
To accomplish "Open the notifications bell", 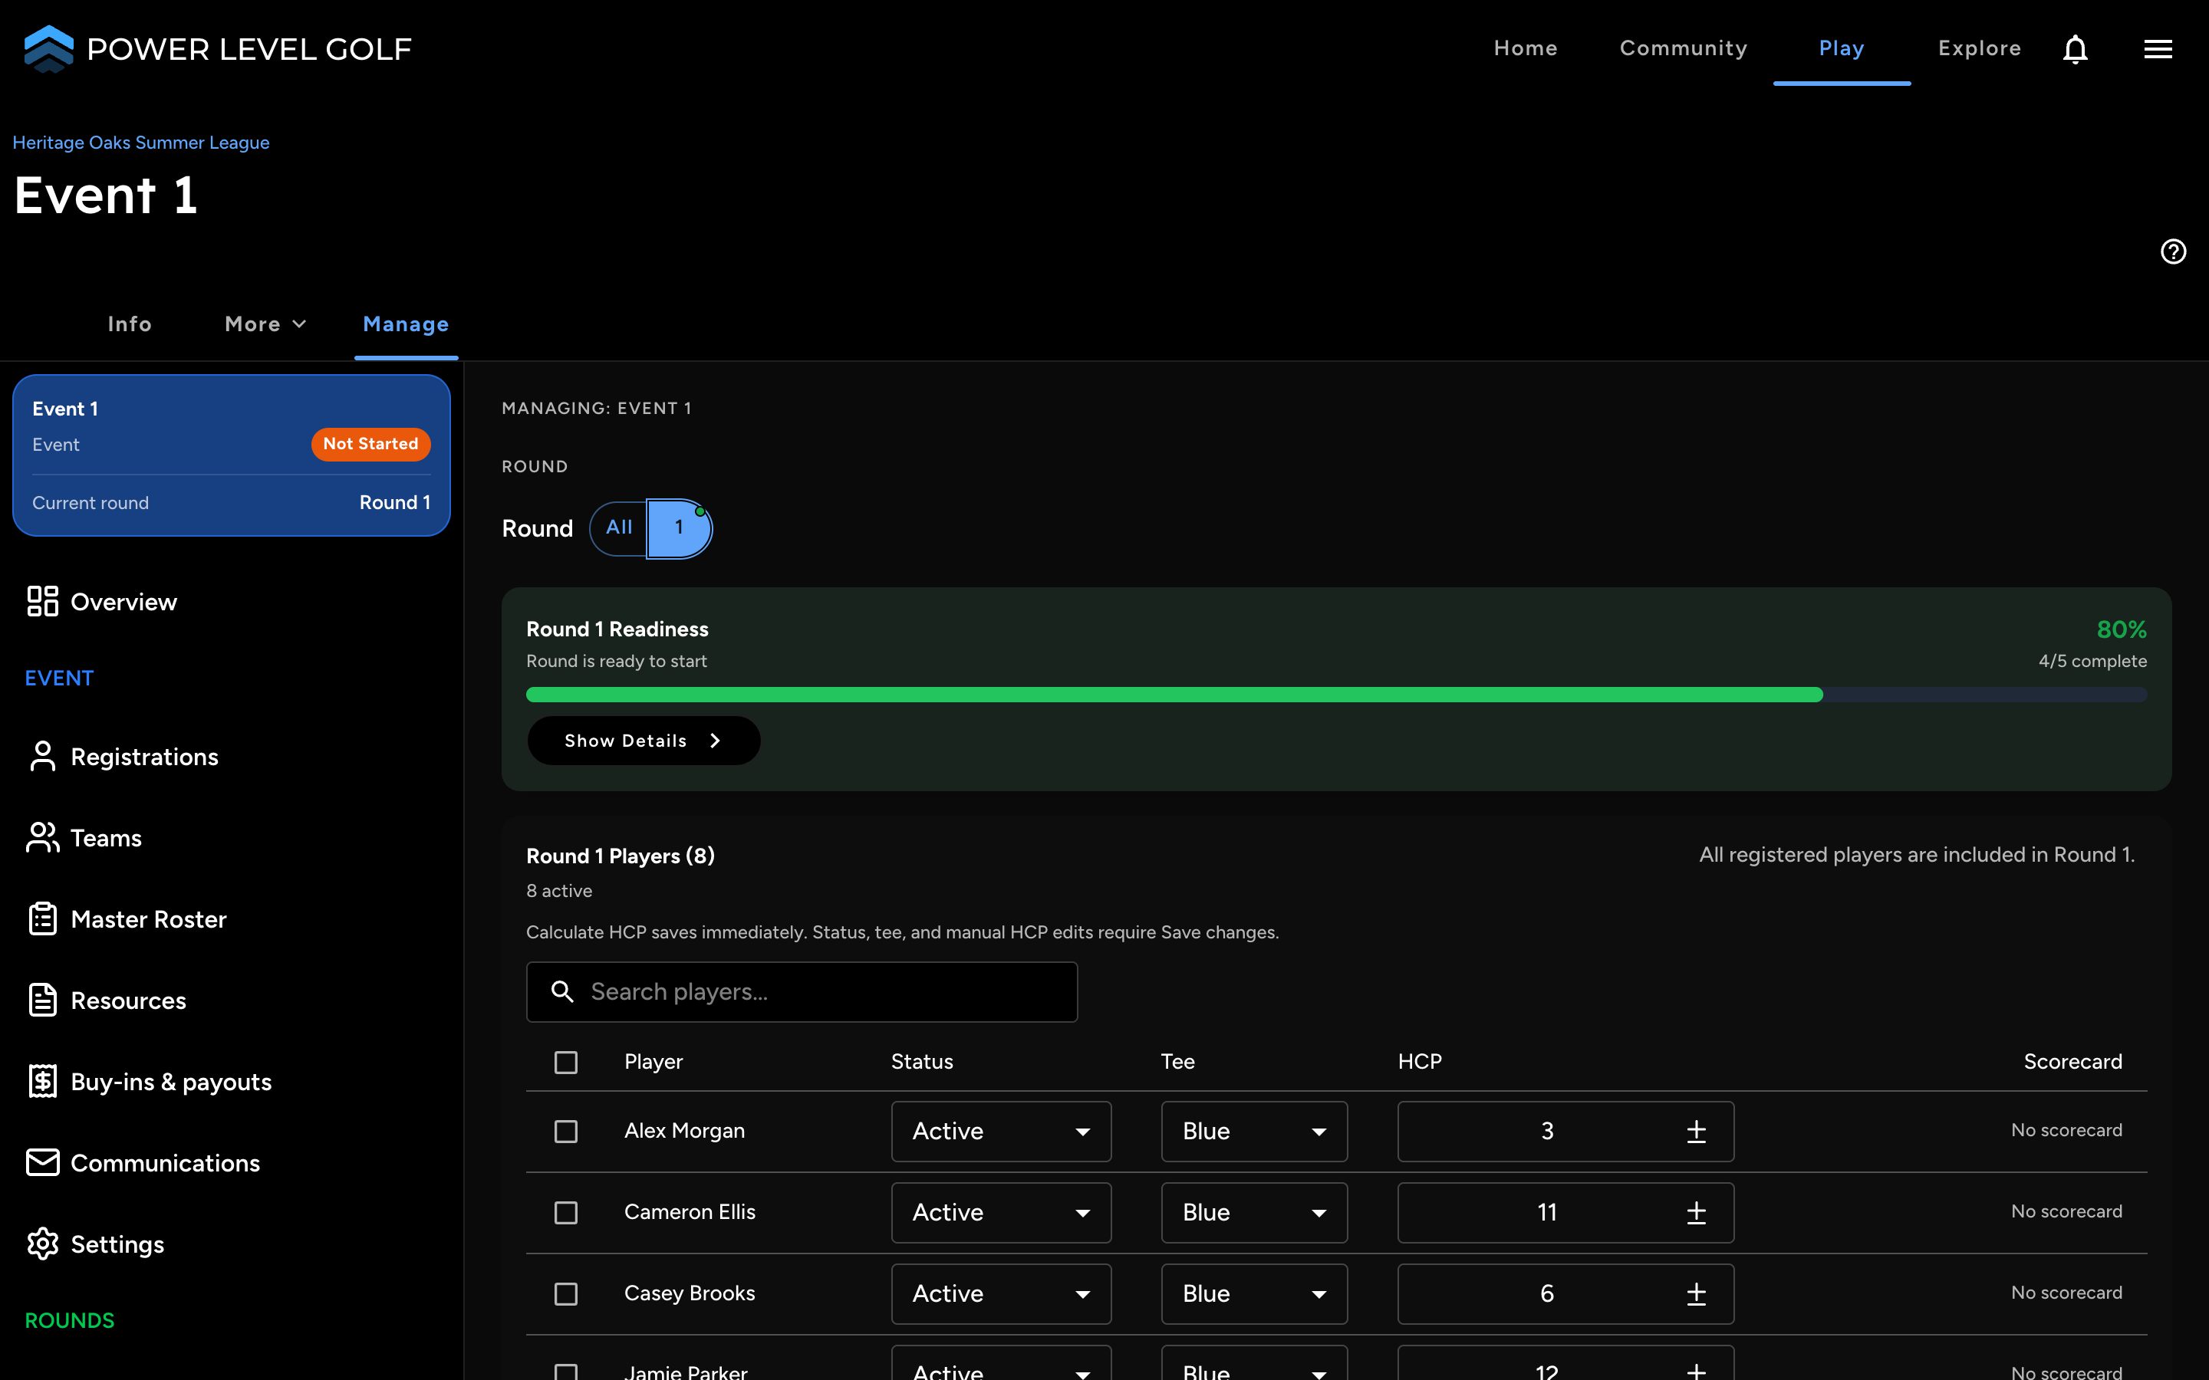I will [2075, 49].
